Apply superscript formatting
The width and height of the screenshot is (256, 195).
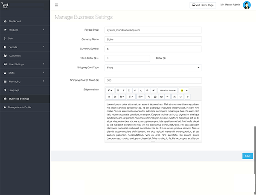pyautogui.click(x=135, y=90)
